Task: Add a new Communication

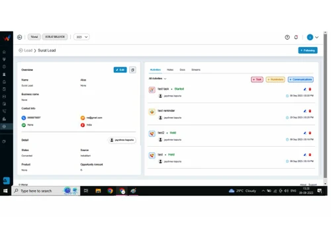Action: tap(301, 79)
